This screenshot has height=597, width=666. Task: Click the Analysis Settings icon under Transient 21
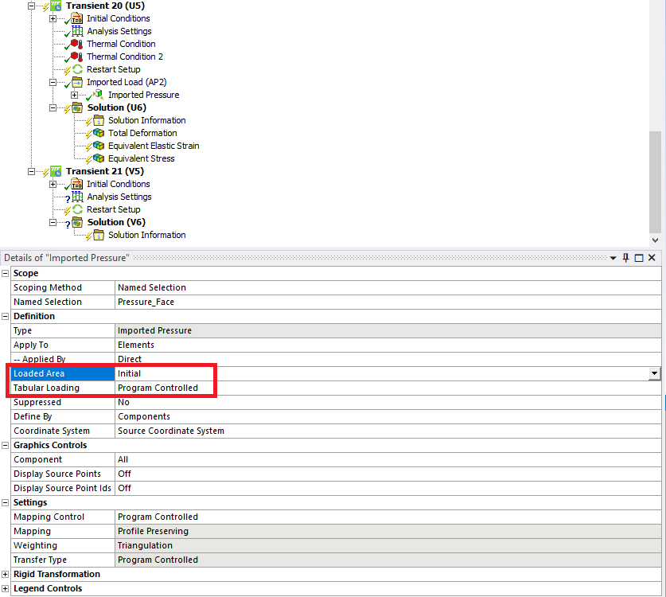(x=77, y=197)
